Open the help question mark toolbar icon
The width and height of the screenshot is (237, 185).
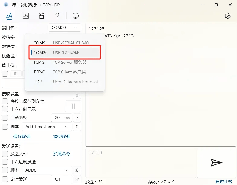click(57, 16)
